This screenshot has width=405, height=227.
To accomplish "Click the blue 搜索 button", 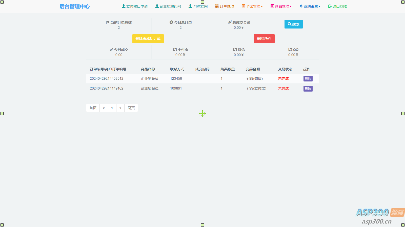I will 294,24.
